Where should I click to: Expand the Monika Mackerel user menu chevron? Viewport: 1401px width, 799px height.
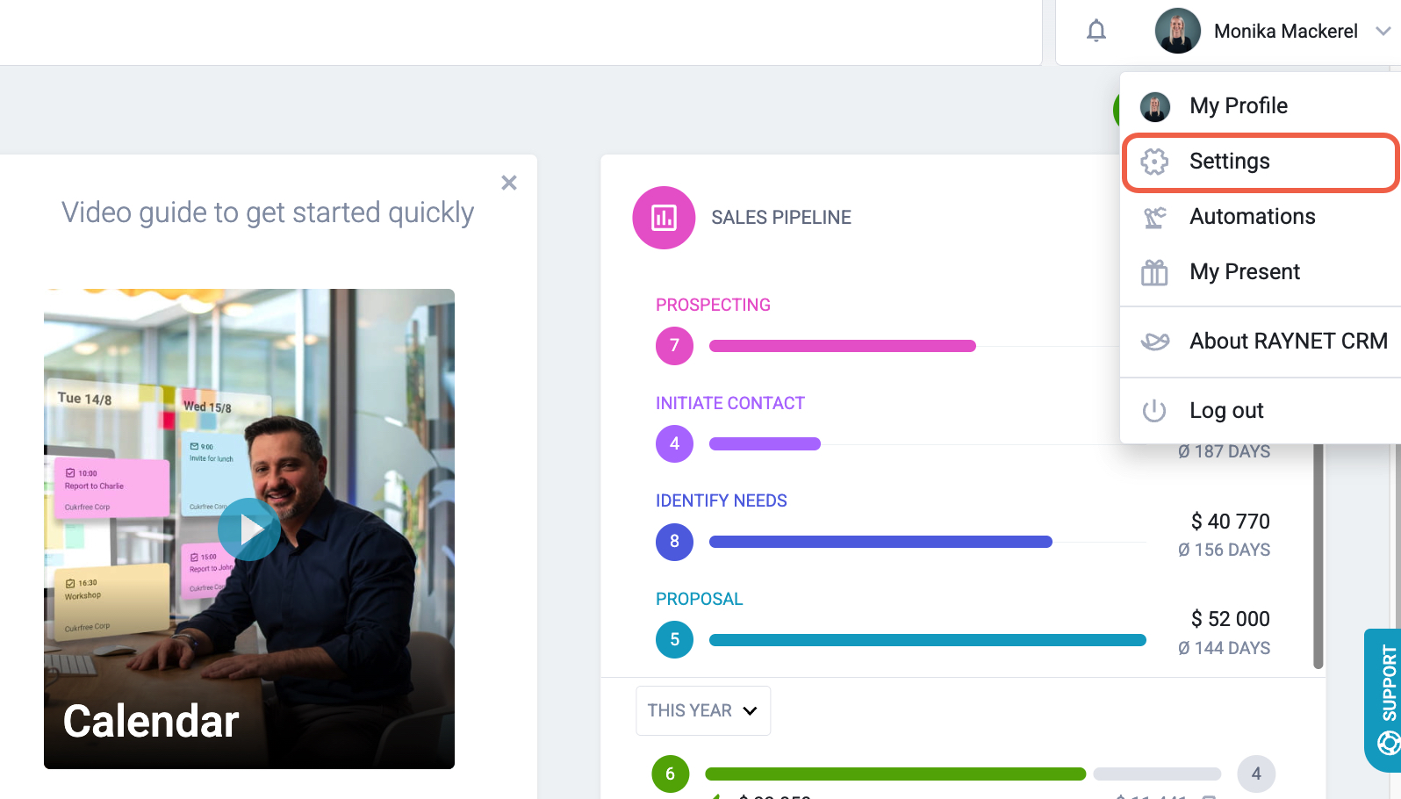(x=1383, y=32)
